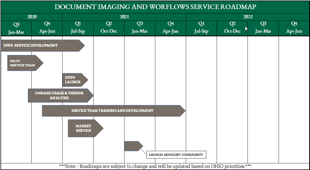Viewport: 310px width, 170px height.
Task: Select the 2022 year header
Action: point(248,17)
